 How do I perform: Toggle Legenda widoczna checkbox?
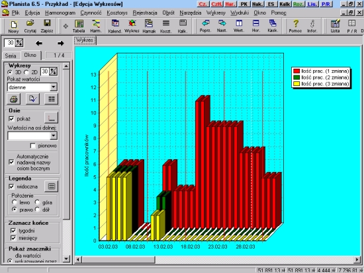(x=11, y=186)
